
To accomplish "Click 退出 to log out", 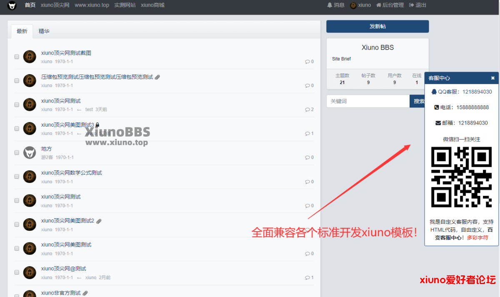I will pos(418,5).
